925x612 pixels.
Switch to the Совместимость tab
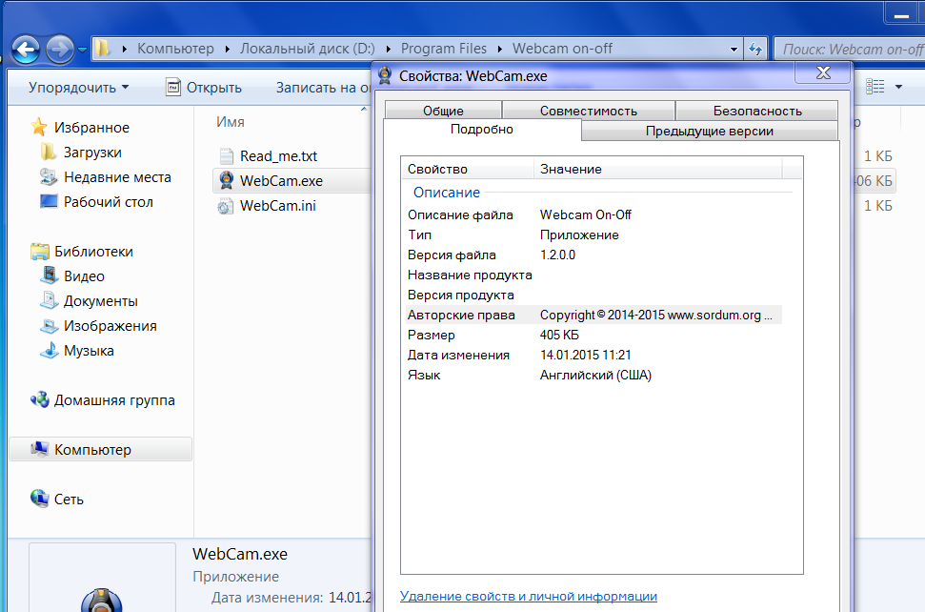(x=588, y=111)
